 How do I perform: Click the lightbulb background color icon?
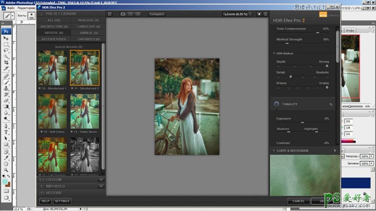[x=259, y=14]
